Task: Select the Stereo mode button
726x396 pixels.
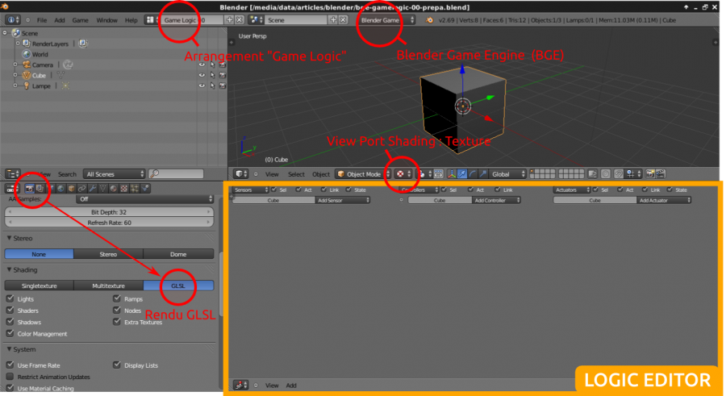Action: coord(108,254)
